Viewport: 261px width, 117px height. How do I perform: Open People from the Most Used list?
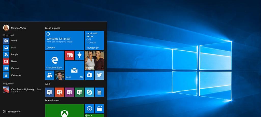11,54
